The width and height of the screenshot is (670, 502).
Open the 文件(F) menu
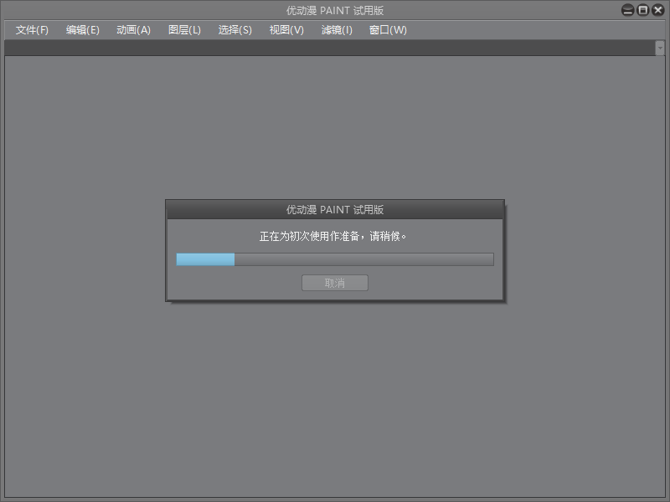[x=32, y=30]
